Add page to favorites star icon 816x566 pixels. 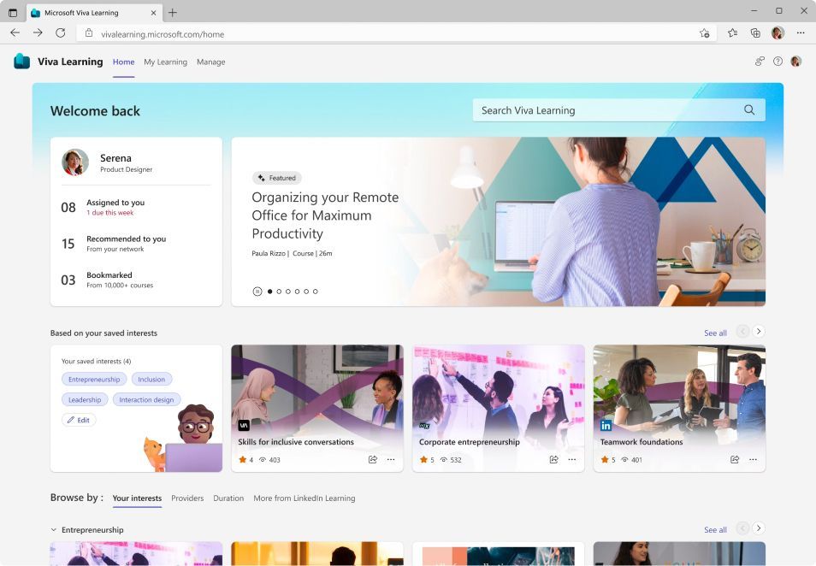click(704, 33)
